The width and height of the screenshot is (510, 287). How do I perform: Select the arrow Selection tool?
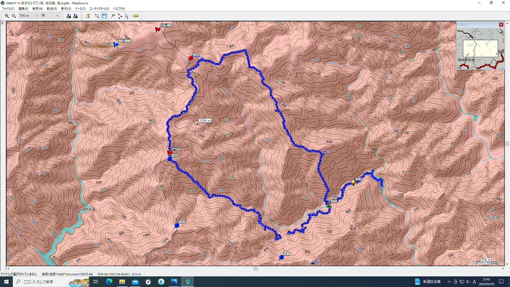pyautogui.click(x=127, y=16)
